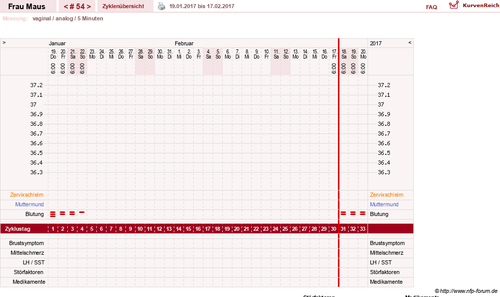Open the FAQ link
The height and width of the screenshot is (297, 500).
(x=431, y=7)
